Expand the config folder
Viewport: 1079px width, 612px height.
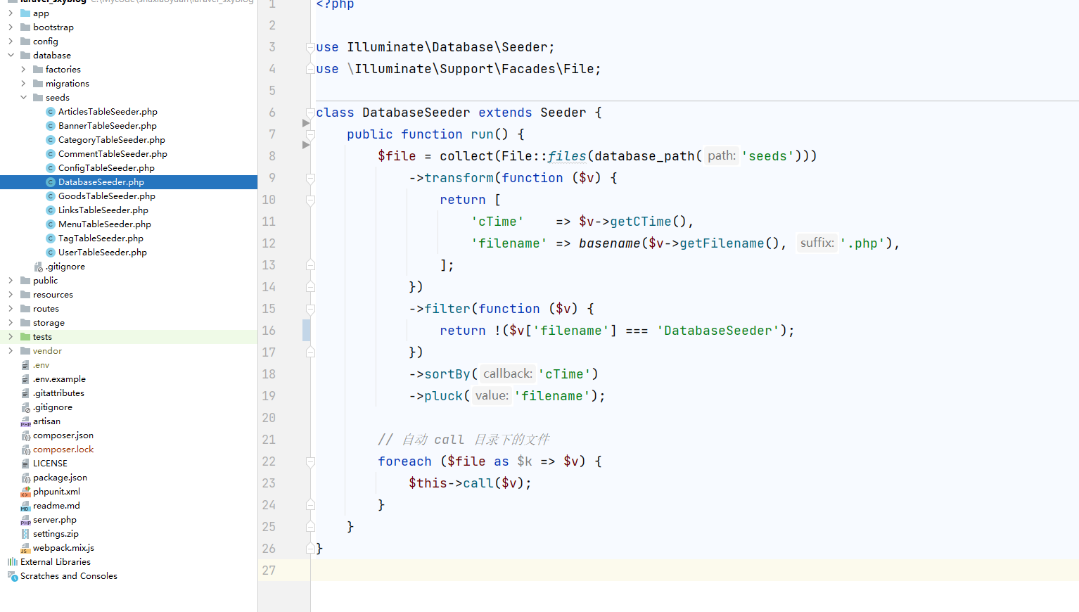11,42
